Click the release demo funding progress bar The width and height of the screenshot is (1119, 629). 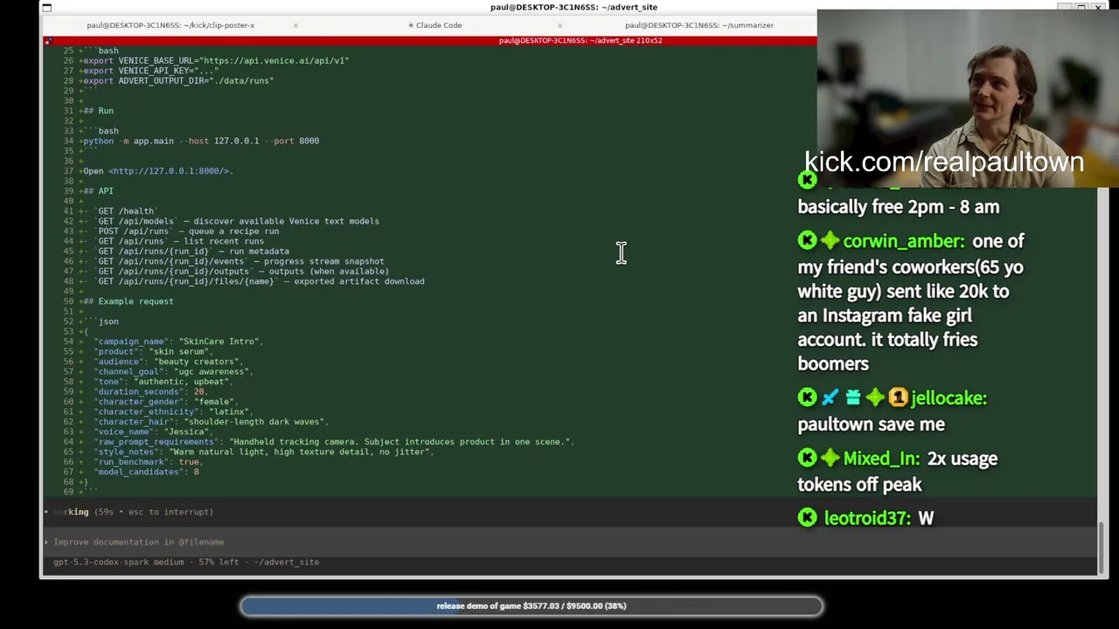pos(532,605)
